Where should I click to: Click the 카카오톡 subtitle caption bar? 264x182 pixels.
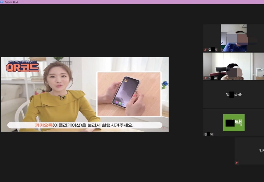tap(84, 125)
